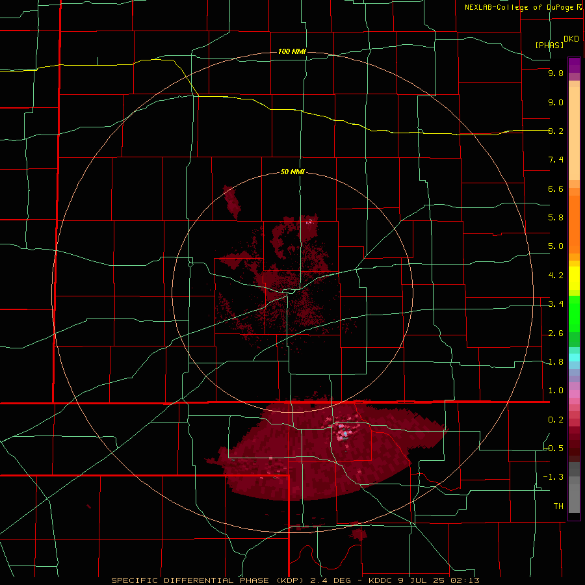585x585 pixels.
Task: Click the pink pixels in northern echo
Action: (309, 222)
